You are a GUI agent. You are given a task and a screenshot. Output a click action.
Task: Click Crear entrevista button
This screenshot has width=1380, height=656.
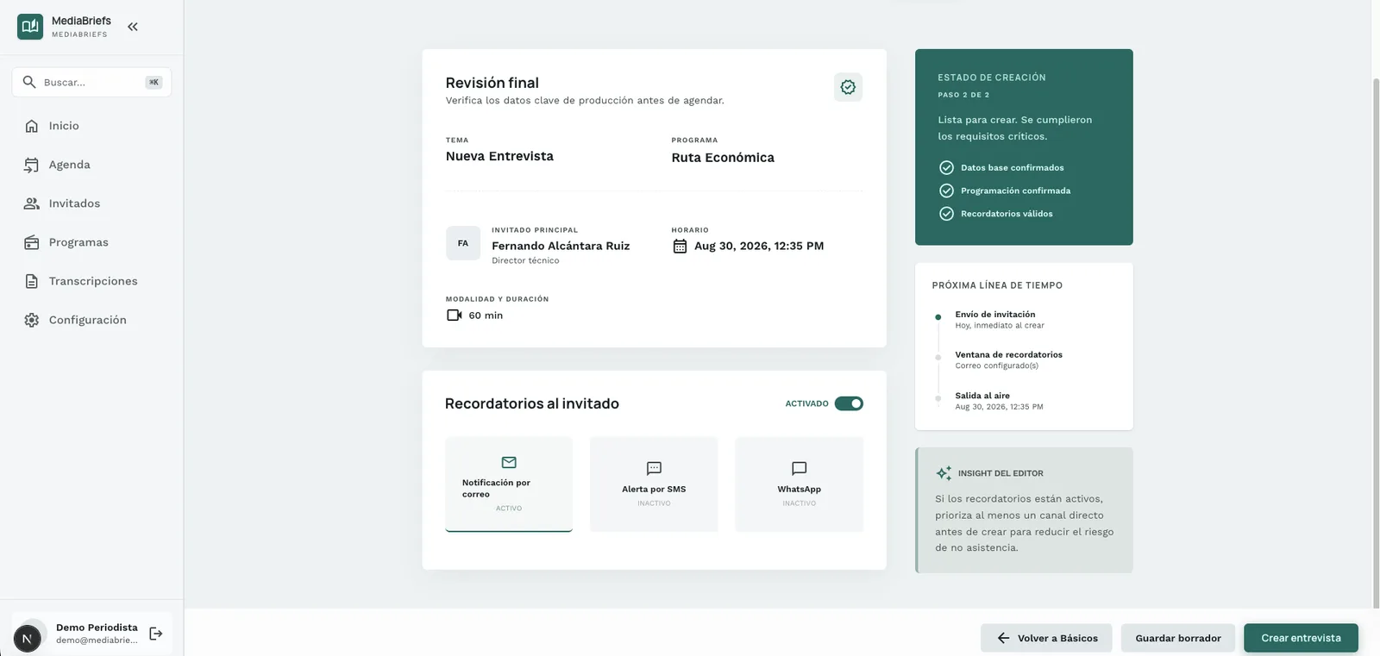click(1301, 638)
